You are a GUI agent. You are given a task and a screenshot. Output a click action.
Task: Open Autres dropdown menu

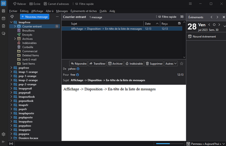click(171, 64)
